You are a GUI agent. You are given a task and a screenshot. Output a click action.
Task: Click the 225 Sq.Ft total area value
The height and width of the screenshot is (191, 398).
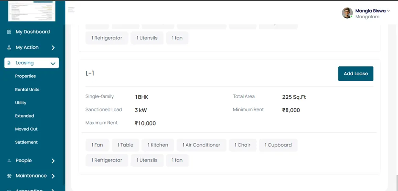294,97
